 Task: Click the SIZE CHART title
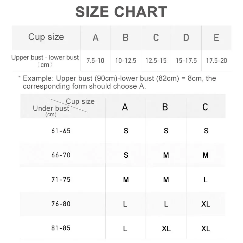[x=121, y=12]
